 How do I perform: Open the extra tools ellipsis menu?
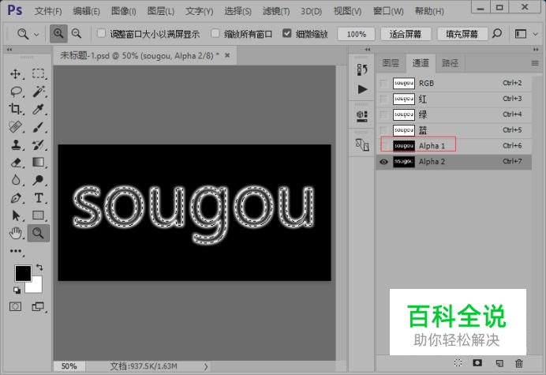(x=16, y=251)
